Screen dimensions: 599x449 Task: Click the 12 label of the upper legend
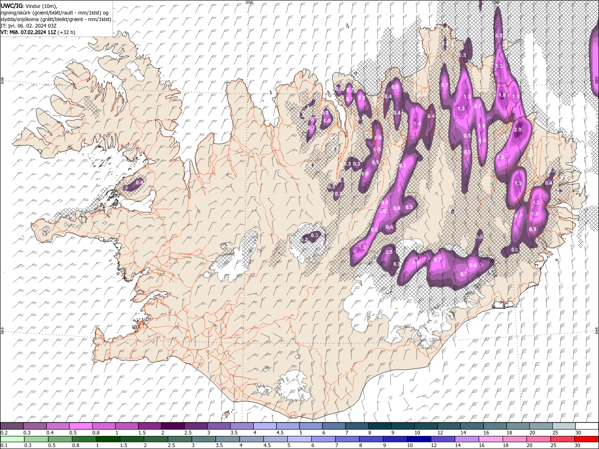click(441, 433)
